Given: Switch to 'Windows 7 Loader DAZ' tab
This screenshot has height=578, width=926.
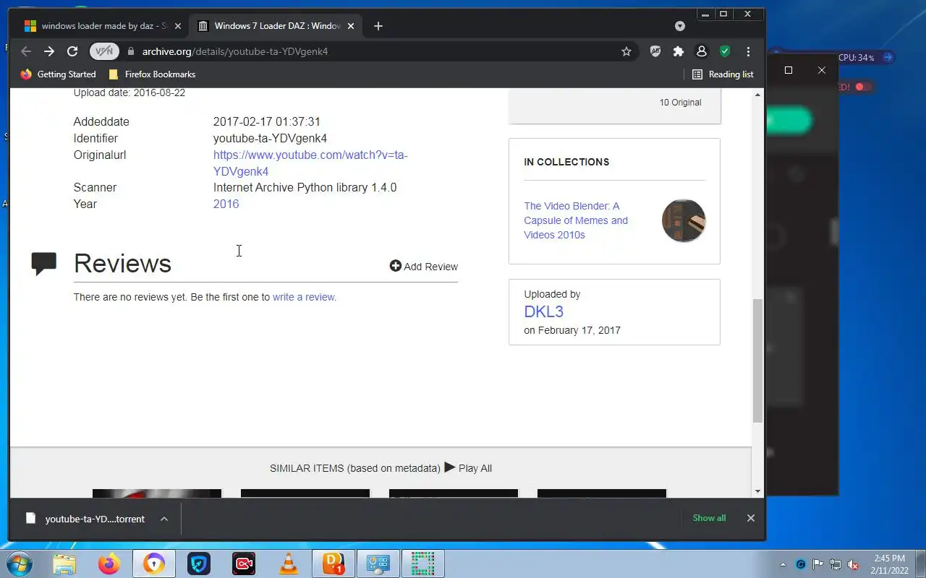Looking at the screenshot, I should (276, 26).
